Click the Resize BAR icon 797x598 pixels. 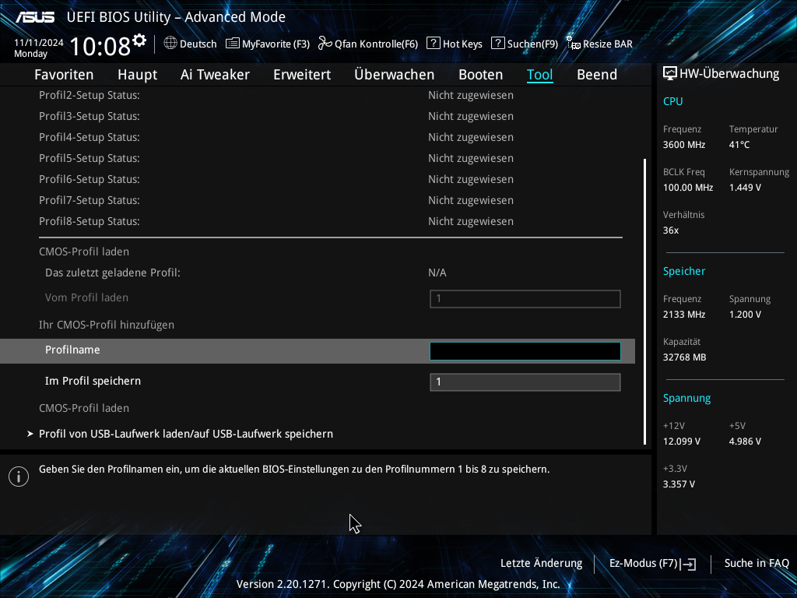point(574,44)
